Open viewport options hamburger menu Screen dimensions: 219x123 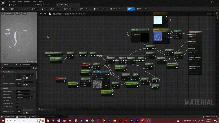tap(2, 13)
